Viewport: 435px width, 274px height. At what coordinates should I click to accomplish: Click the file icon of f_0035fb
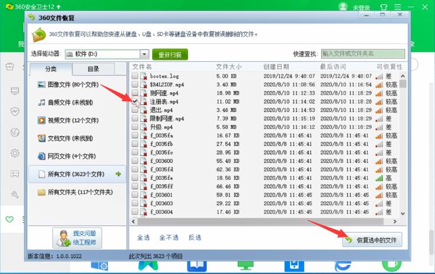(144, 144)
